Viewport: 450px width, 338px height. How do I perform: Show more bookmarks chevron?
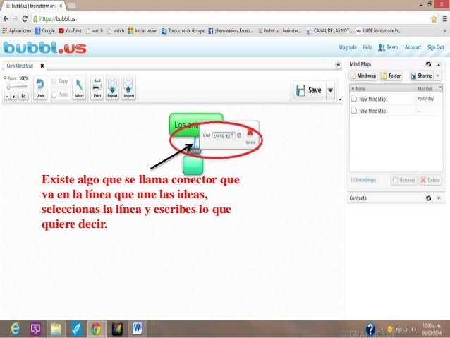coord(444,31)
